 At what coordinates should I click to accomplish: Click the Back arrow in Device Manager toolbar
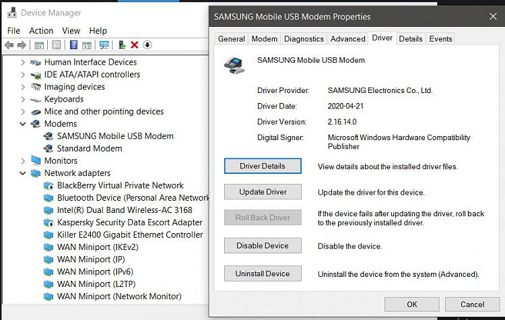9,44
